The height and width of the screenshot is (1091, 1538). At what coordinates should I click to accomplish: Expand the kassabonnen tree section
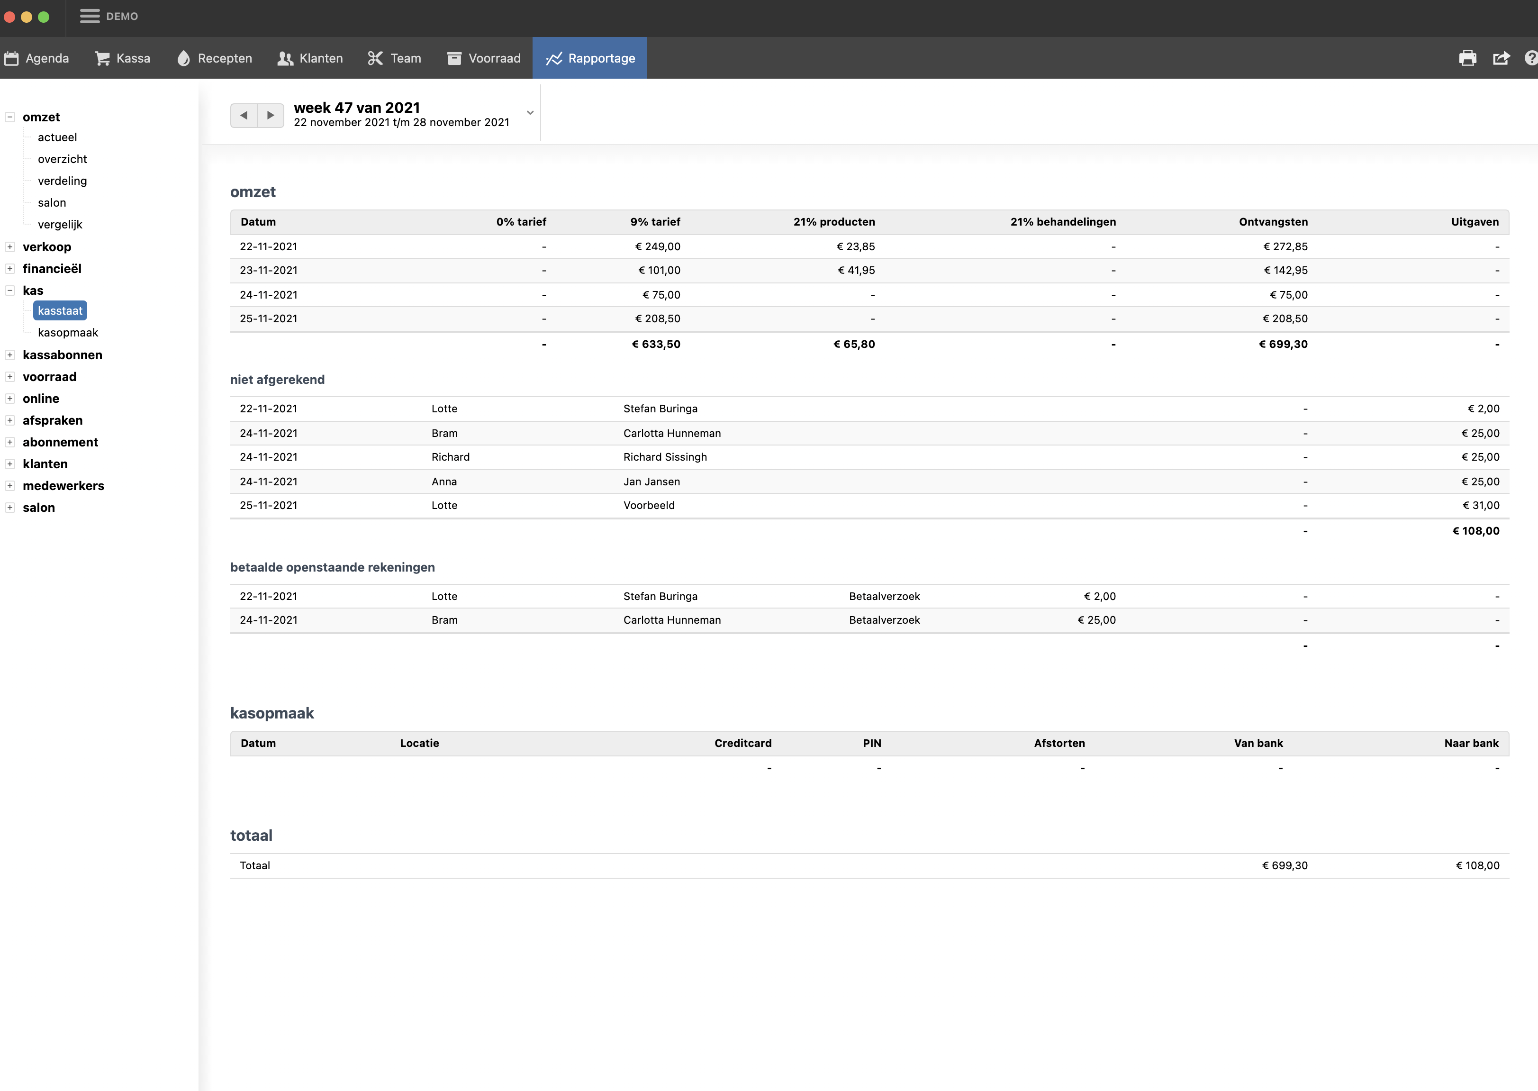point(10,355)
